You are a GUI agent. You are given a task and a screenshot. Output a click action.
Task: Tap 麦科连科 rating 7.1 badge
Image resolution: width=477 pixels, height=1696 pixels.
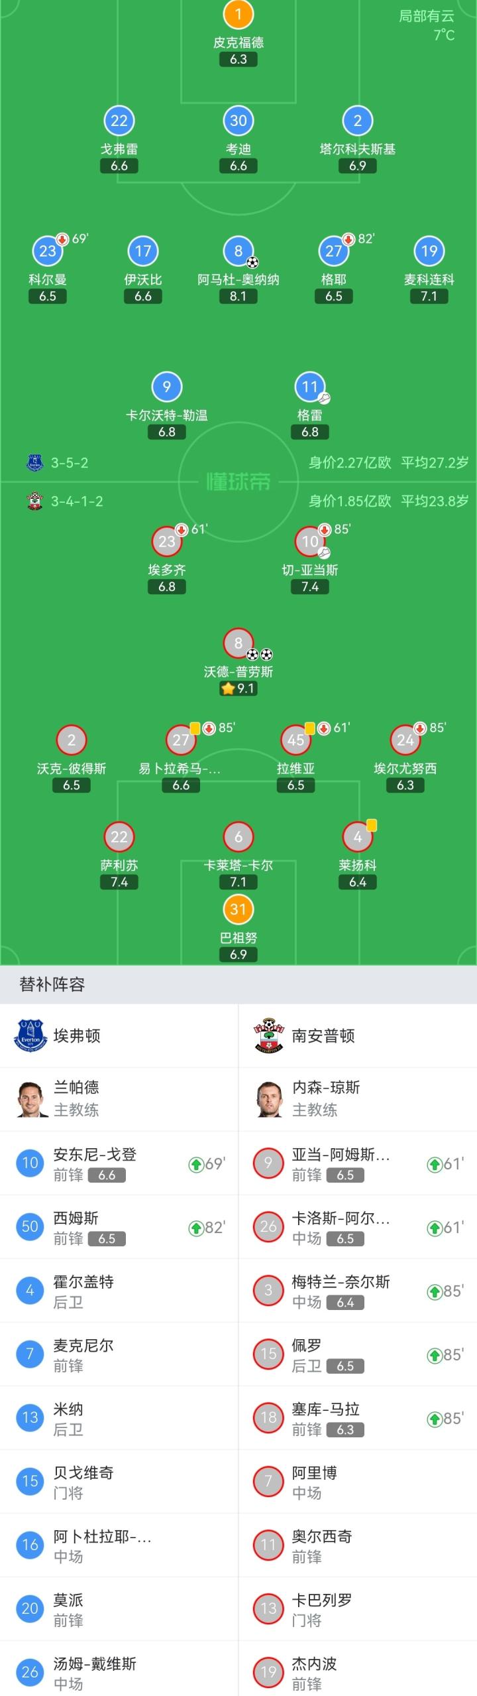coord(429,296)
